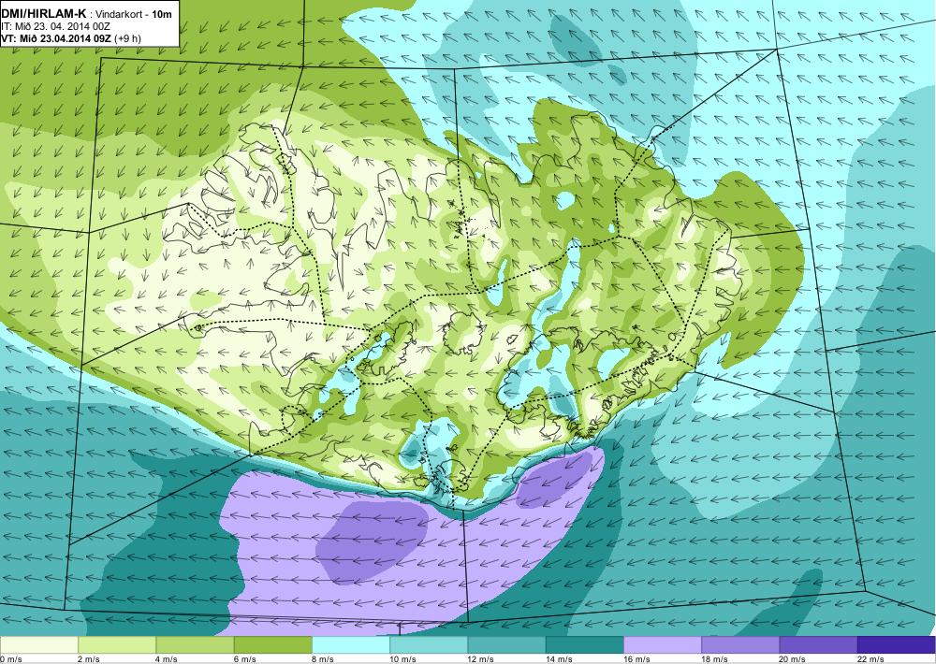Click the "IT: Mið 23. 04. 2014 00Z" line
Viewport: 936px width, 664px height.
(x=55, y=26)
